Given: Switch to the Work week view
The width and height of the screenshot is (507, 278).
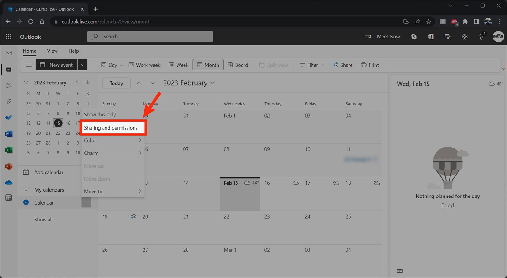Looking at the screenshot, I should (x=144, y=65).
